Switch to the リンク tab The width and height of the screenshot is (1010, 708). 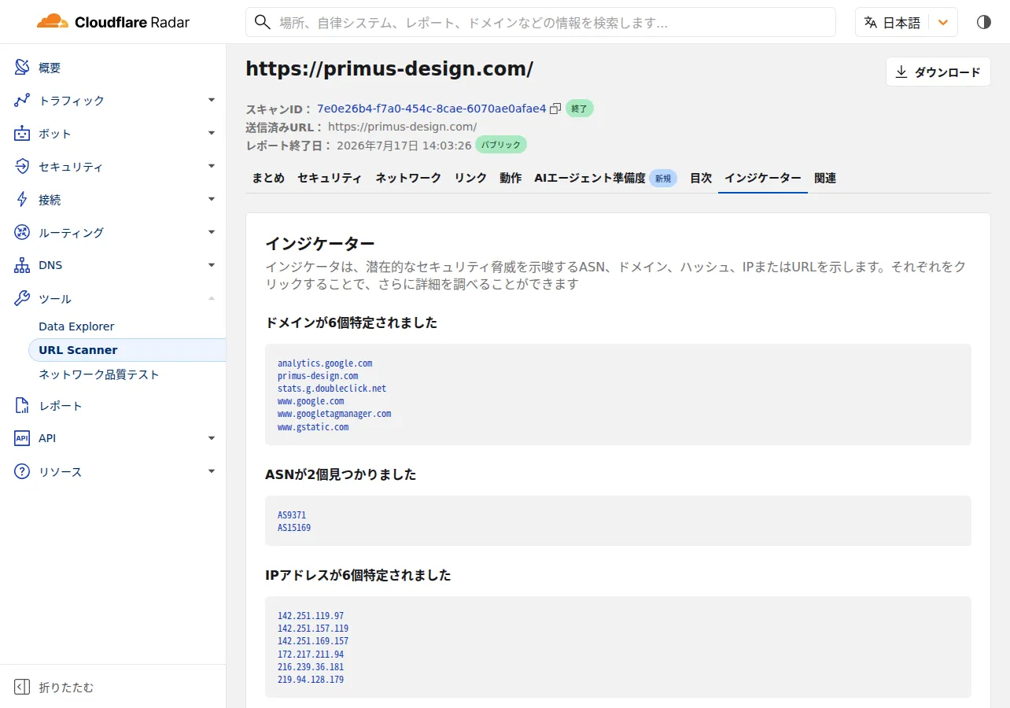[470, 179]
